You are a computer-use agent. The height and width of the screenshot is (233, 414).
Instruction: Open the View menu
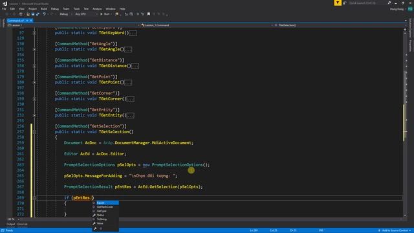(x=21, y=8)
